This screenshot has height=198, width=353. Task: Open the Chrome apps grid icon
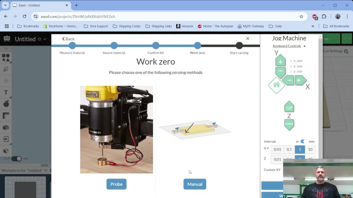point(7,26)
